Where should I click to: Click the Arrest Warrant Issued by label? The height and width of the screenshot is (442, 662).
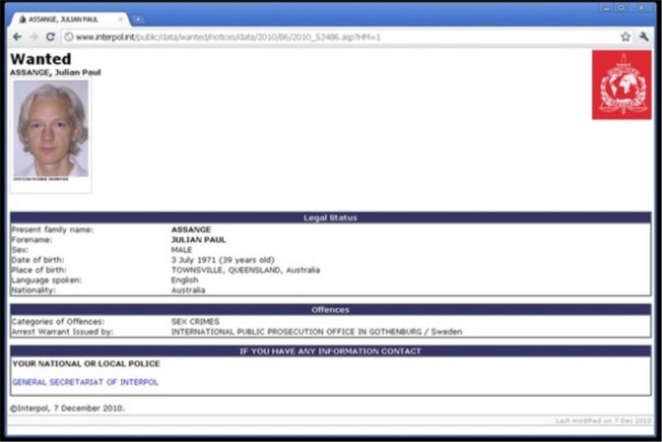[63, 332]
